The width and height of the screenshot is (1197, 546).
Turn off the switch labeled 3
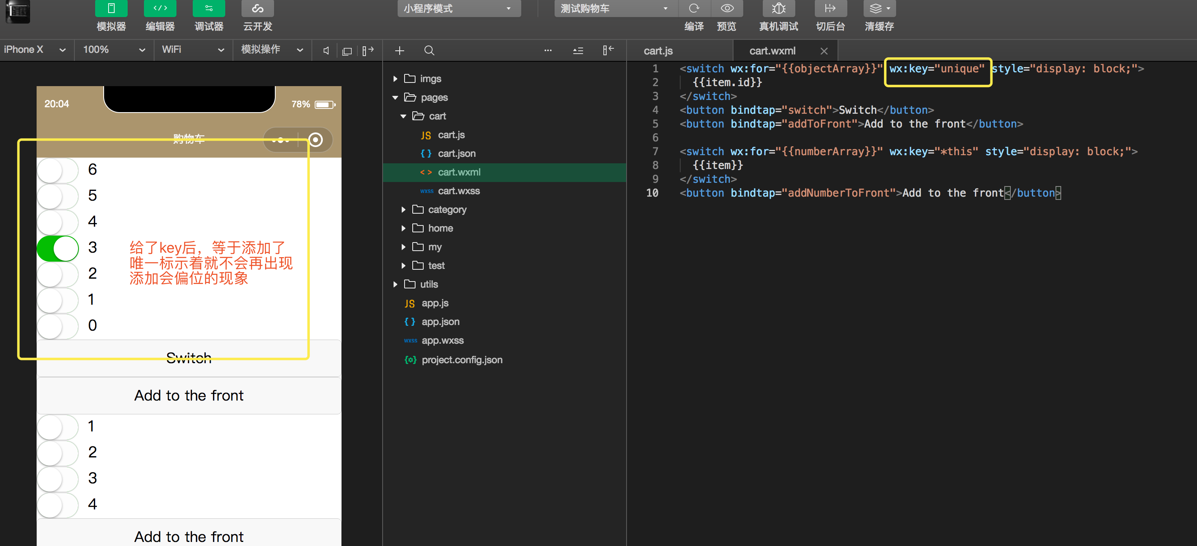click(x=58, y=248)
